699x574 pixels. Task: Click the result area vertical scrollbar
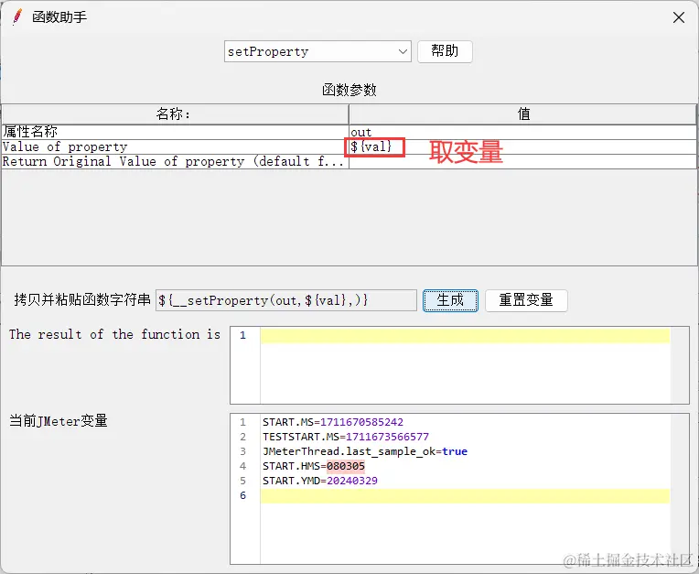tap(680, 365)
